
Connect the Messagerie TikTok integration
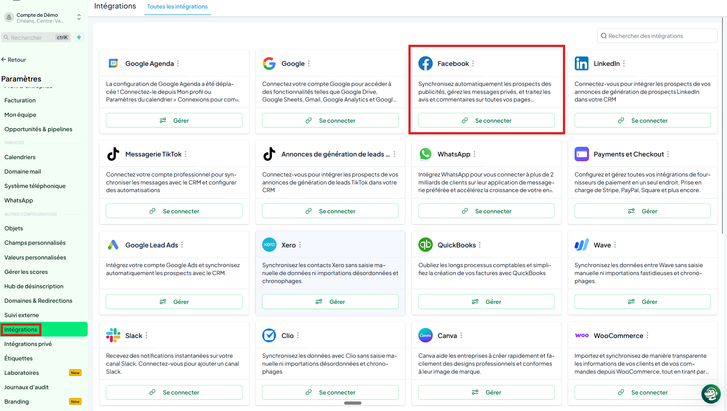pyautogui.click(x=174, y=211)
